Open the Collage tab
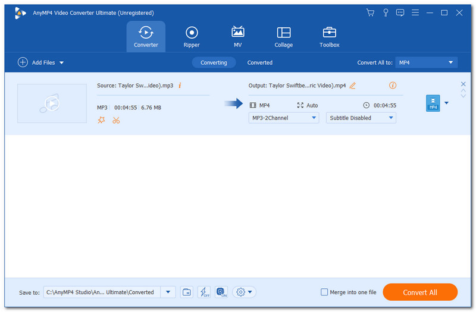Screen dimensions: 476x312 point(284,37)
